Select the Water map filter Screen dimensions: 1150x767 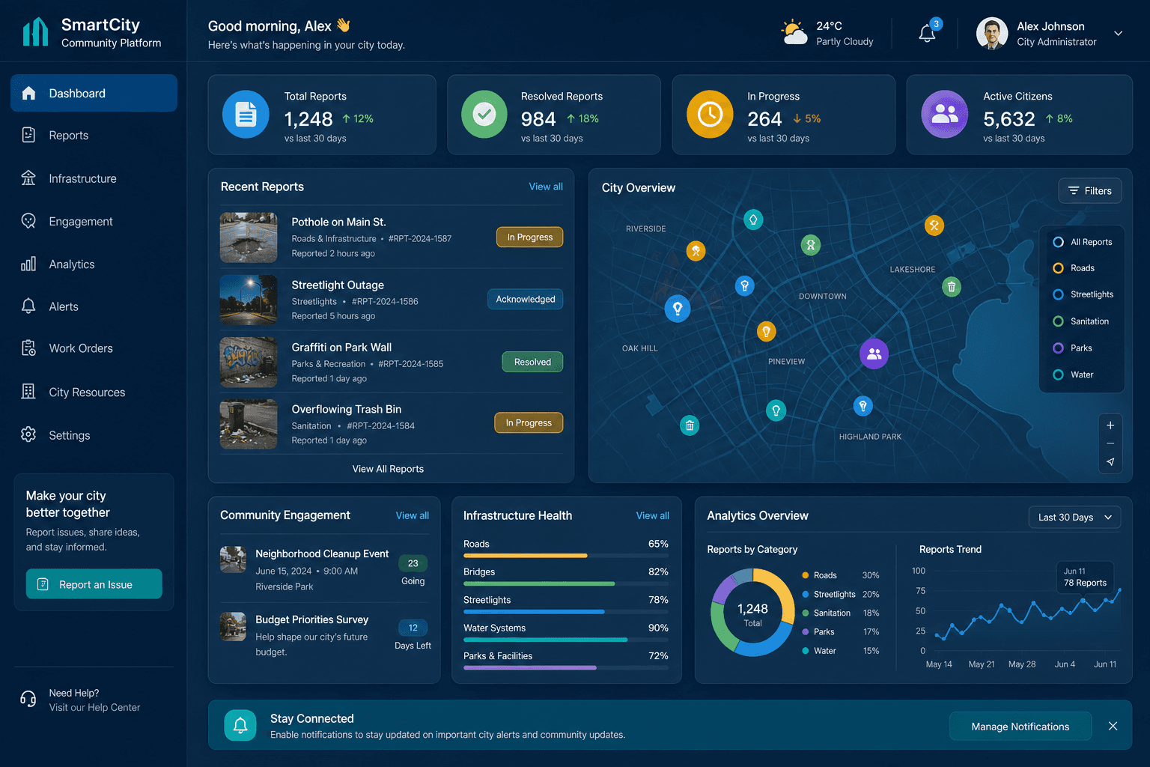(x=1073, y=375)
